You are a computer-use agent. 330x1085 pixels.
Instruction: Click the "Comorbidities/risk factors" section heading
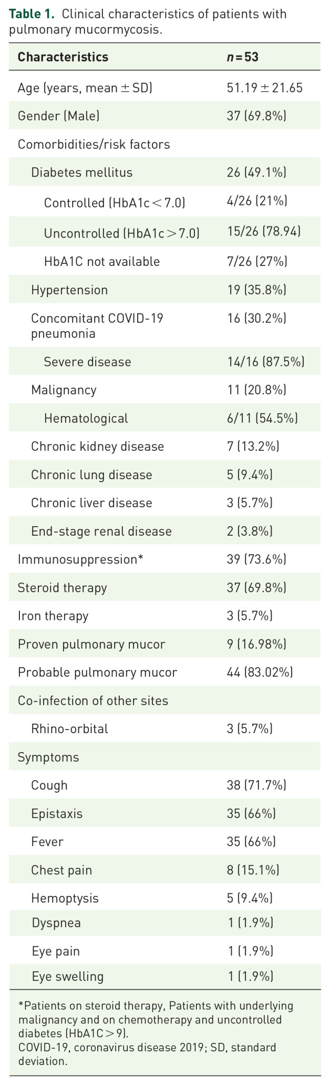pyautogui.click(x=94, y=144)
